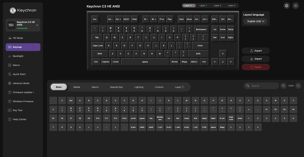Viewport: 304px width, 157px height.
Task: Select the space bar on the keyboard layout
Action: tap(145, 62)
